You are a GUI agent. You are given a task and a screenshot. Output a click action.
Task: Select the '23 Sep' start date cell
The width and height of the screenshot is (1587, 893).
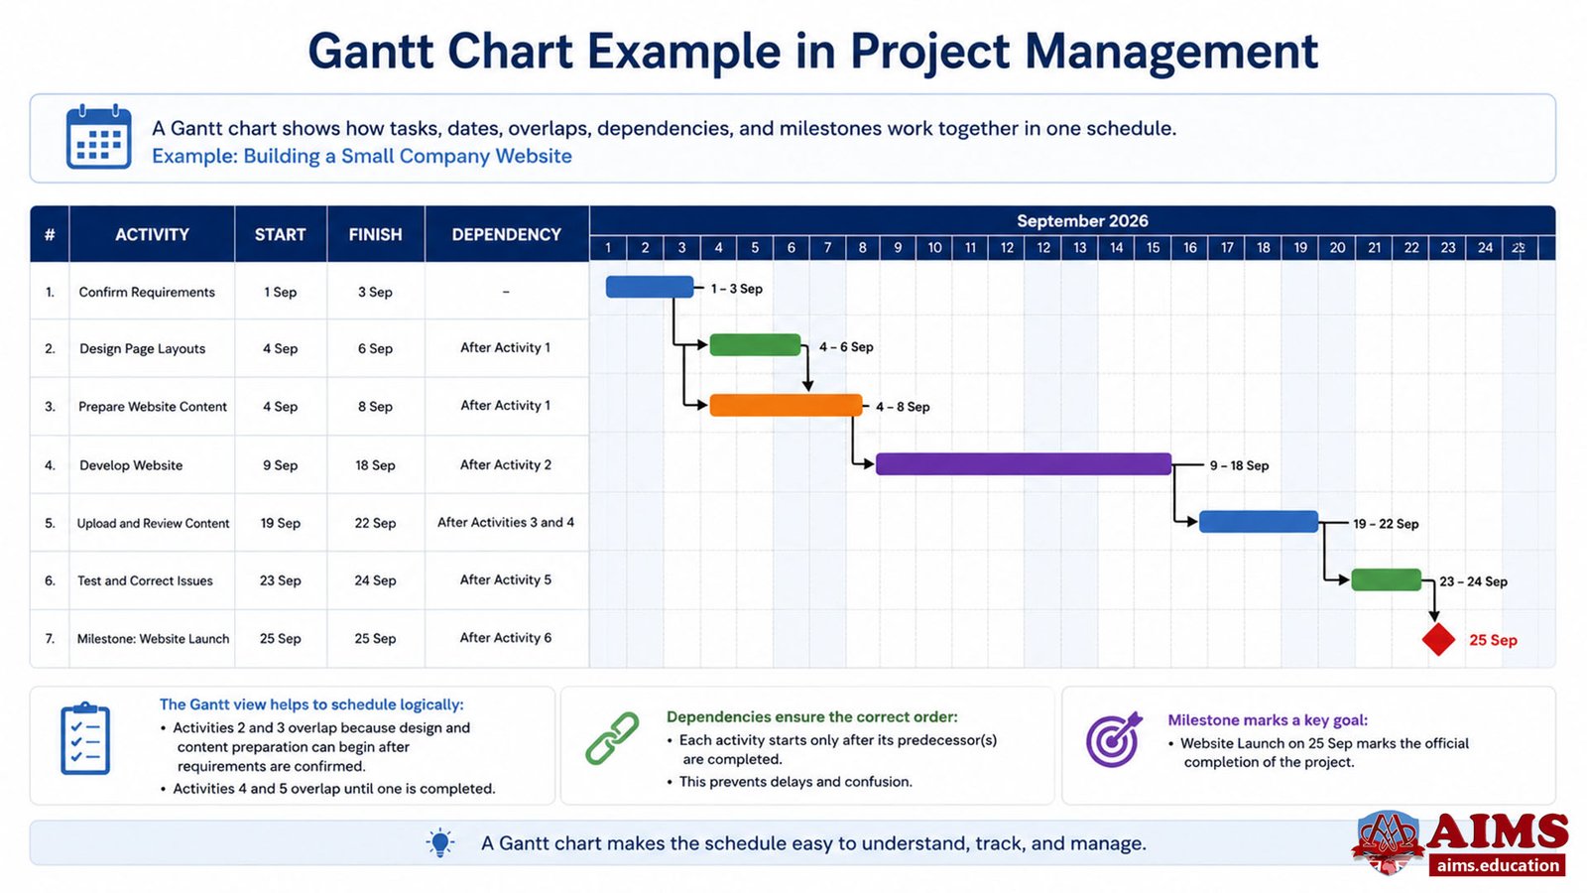tap(281, 580)
